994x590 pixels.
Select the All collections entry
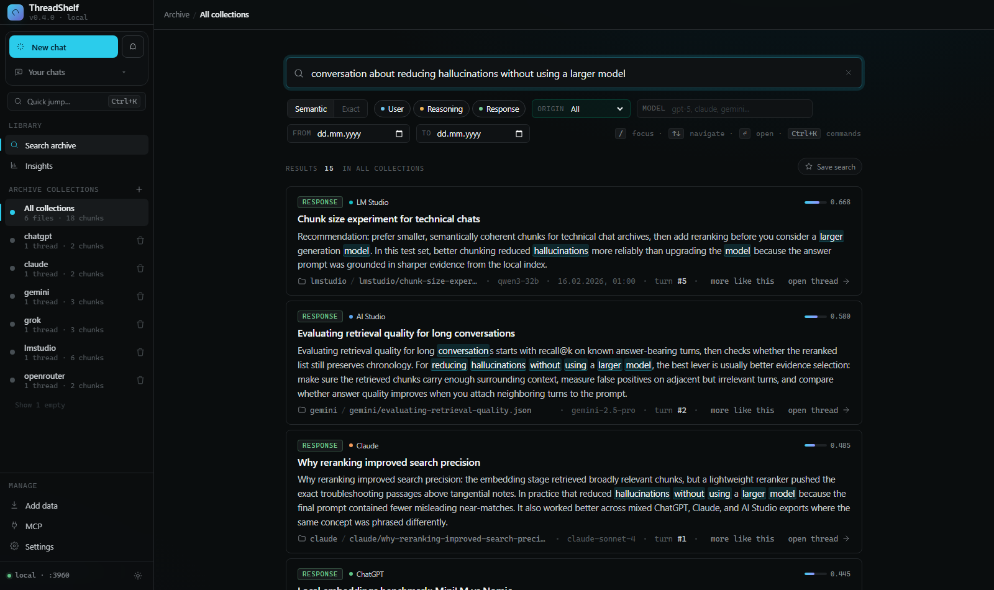click(x=77, y=212)
